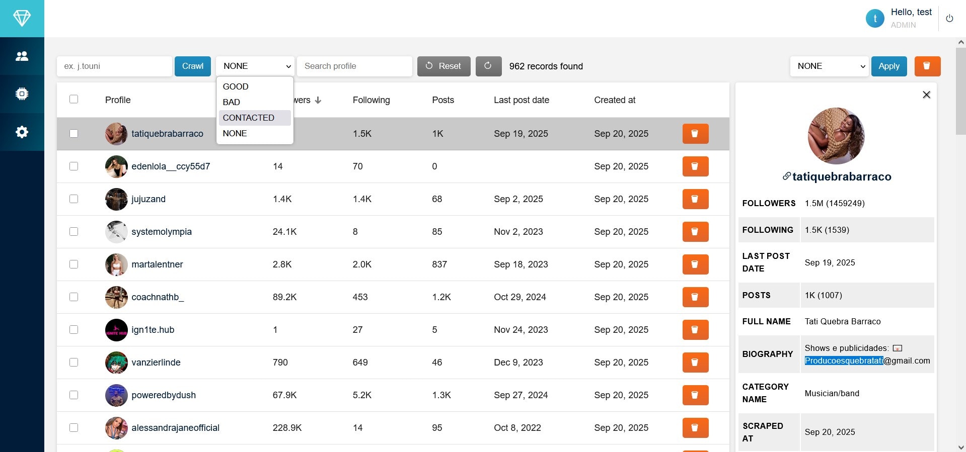Open the coachnathb_ profile link
The image size is (966, 452).
(x=158, y=297)
